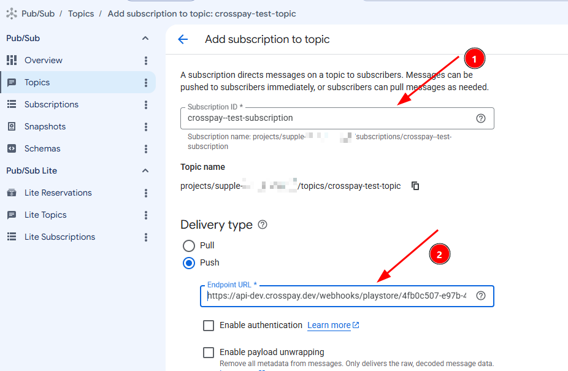Open more options for Snapshots
This screenshot has height=371, width=568.
point(146,127)
